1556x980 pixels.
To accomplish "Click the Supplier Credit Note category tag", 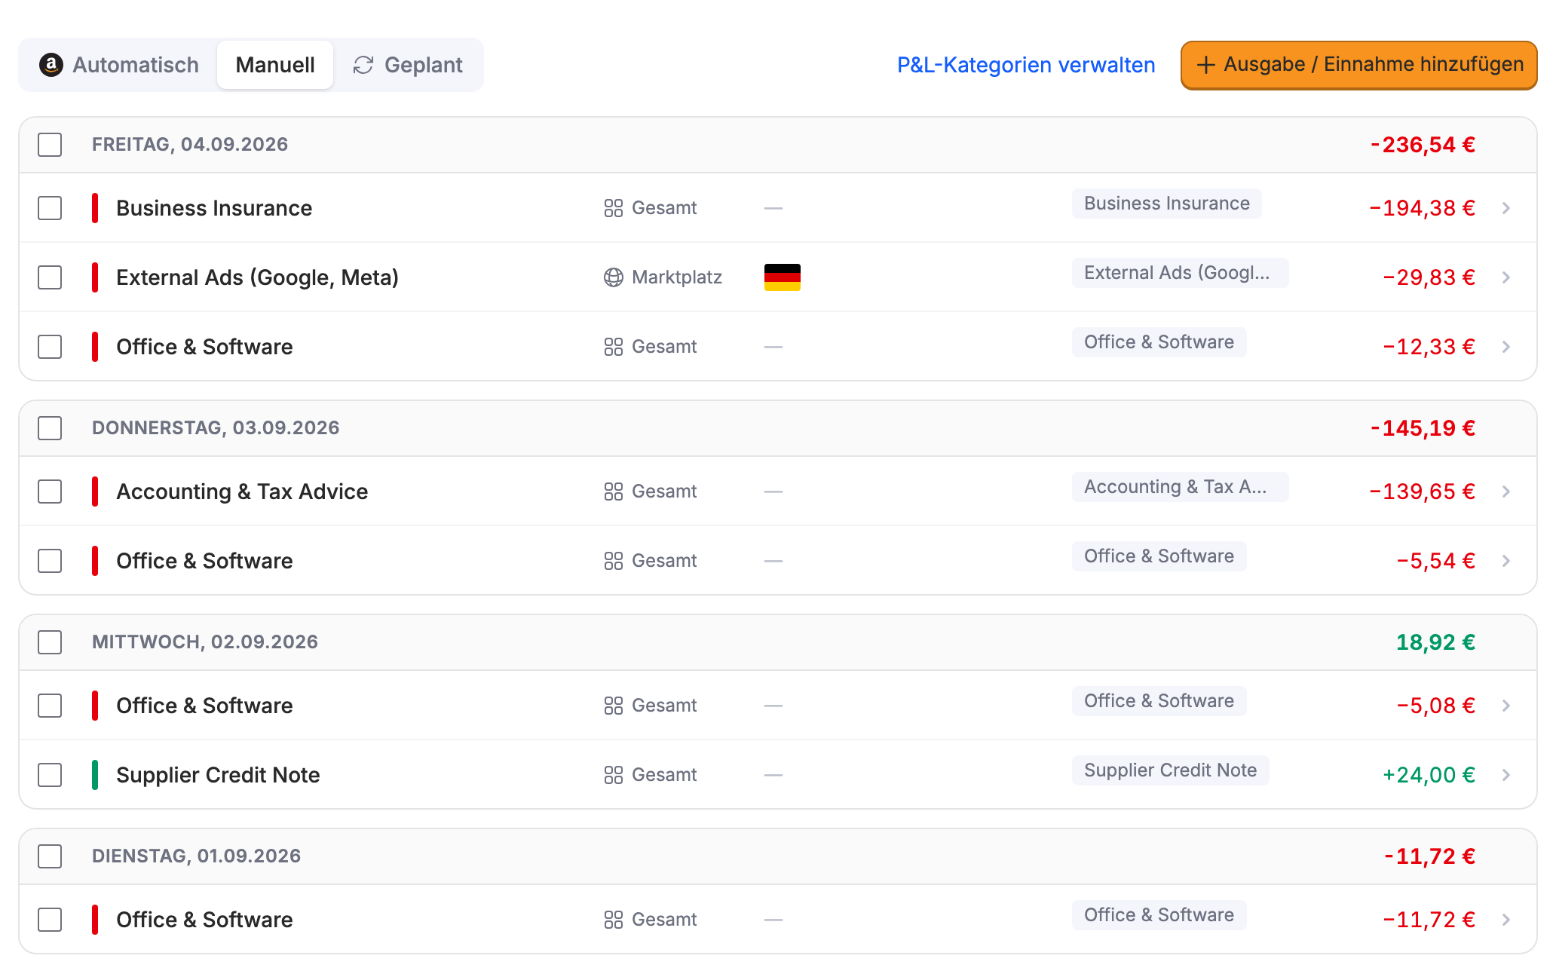I will (x=1170, y=770).
